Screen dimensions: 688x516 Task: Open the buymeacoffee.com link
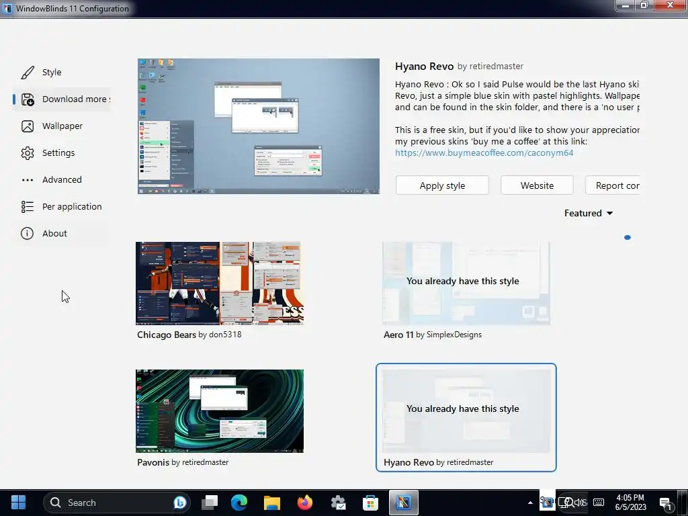pos(484,153)
